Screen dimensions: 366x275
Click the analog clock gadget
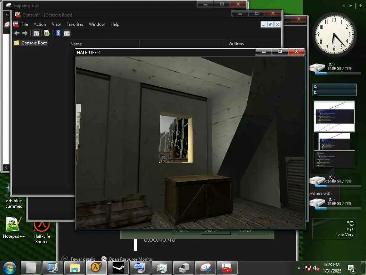pyautogui.click(x=334, y=34)
